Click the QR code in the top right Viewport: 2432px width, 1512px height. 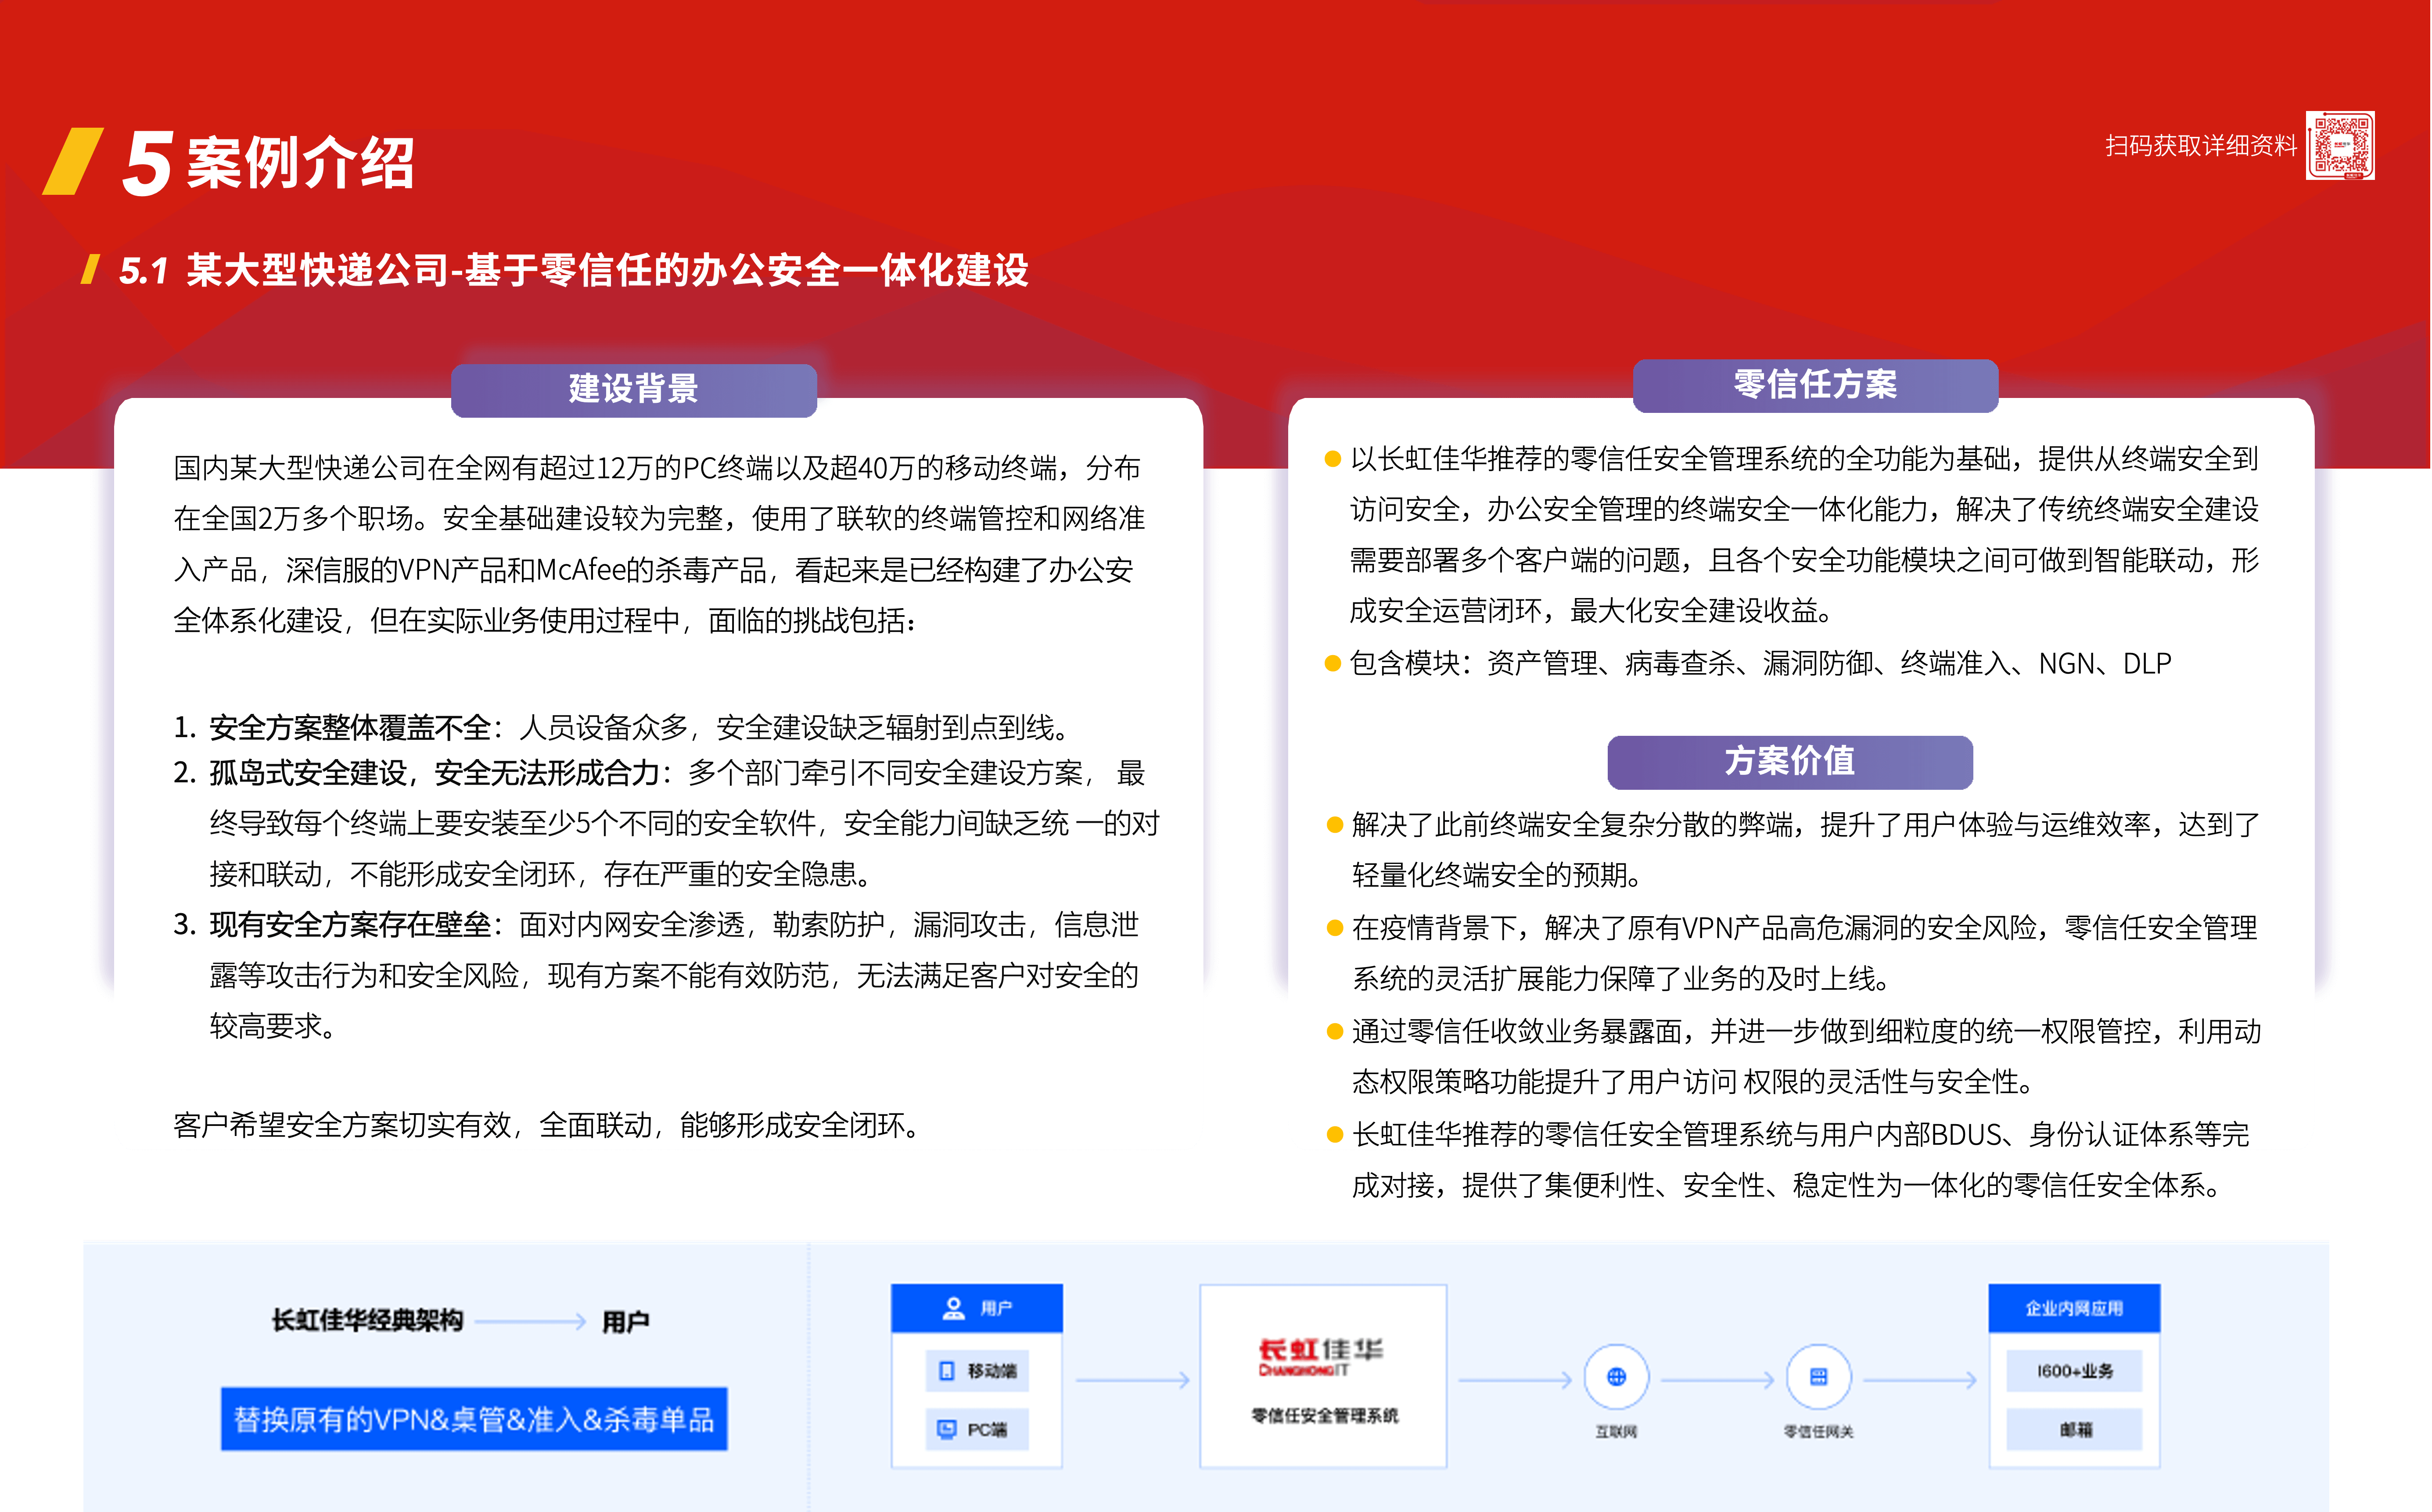click(x=2339, y=146)
